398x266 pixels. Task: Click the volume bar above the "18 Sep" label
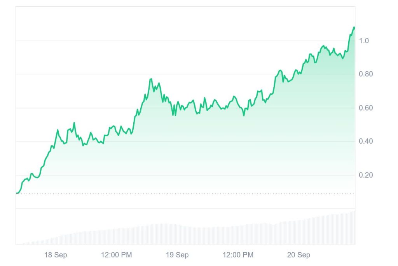click(x=56, y=240)
